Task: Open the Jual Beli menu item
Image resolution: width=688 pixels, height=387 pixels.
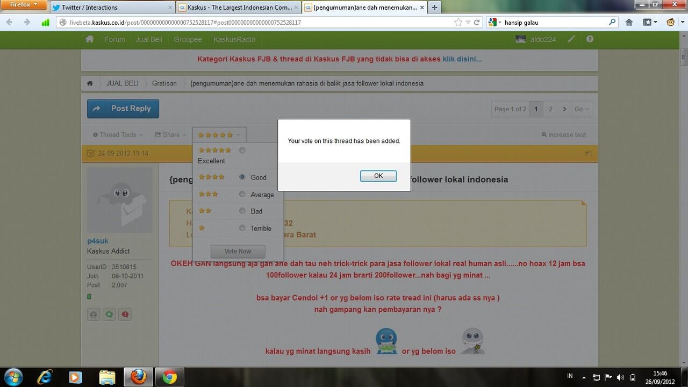Action: coord(149,39)
